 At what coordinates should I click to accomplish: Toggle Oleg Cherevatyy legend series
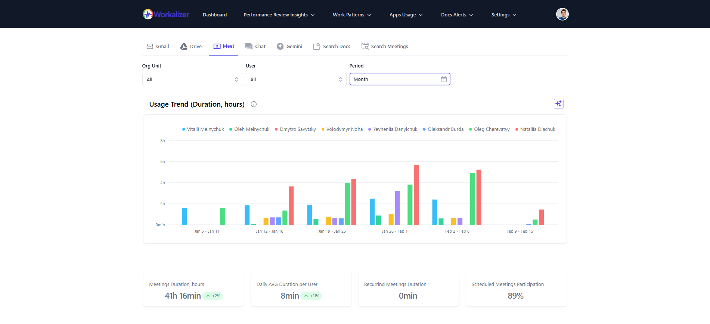(x=489, y=129)
